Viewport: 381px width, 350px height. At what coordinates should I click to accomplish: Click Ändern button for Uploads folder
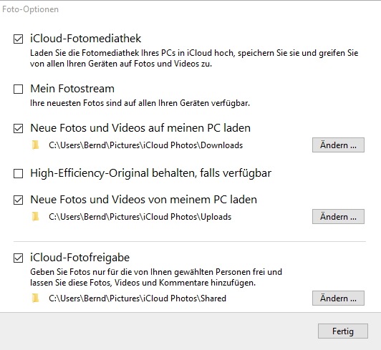[x=338, y=216]
